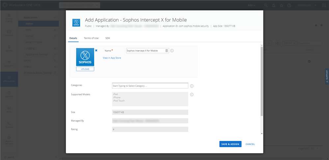Click the Categories input field
Screen dimensions: 329x160
[150, 86]
